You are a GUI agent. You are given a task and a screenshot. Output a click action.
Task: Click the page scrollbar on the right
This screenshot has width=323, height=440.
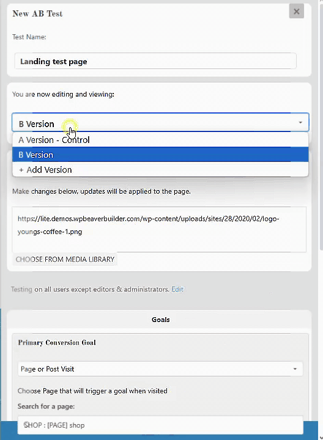point(321,127)
